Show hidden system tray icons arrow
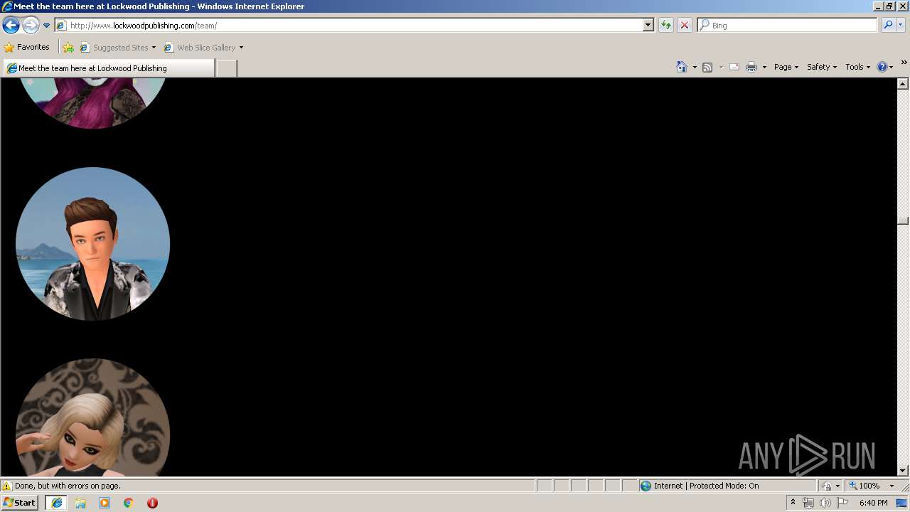 click(x=793, y=503)
